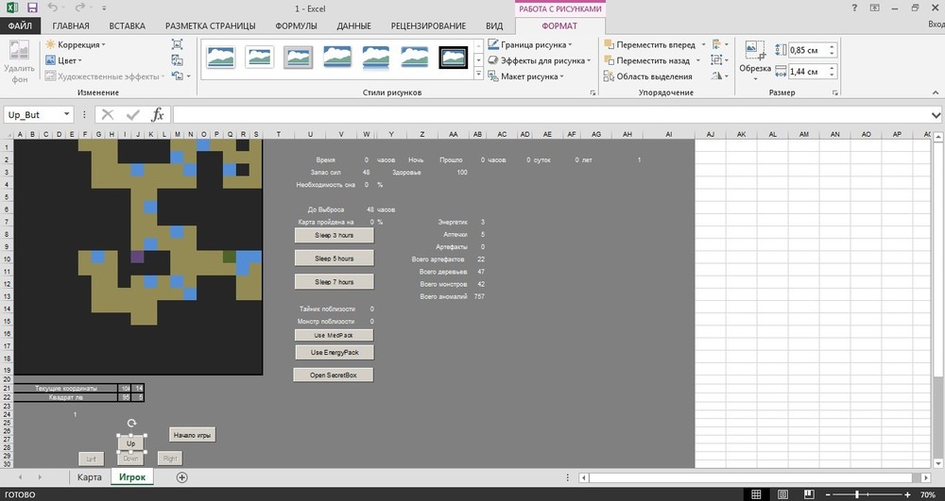Add a new sheet with plus icon
This screenshot has height=501, width=945.
182,477
